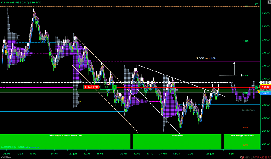
Task: Click the red '1 Sell STP' order label
Action: [x=91, y=87]
